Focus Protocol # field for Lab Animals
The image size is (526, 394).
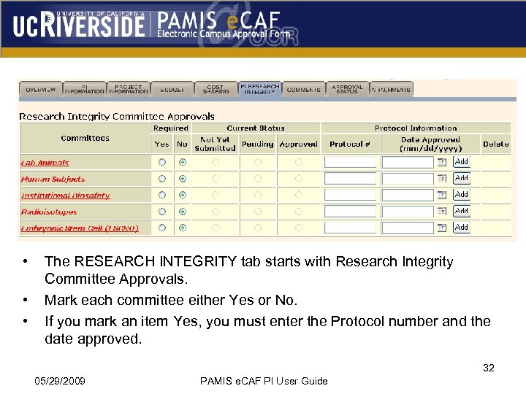(x=350, y=162)
